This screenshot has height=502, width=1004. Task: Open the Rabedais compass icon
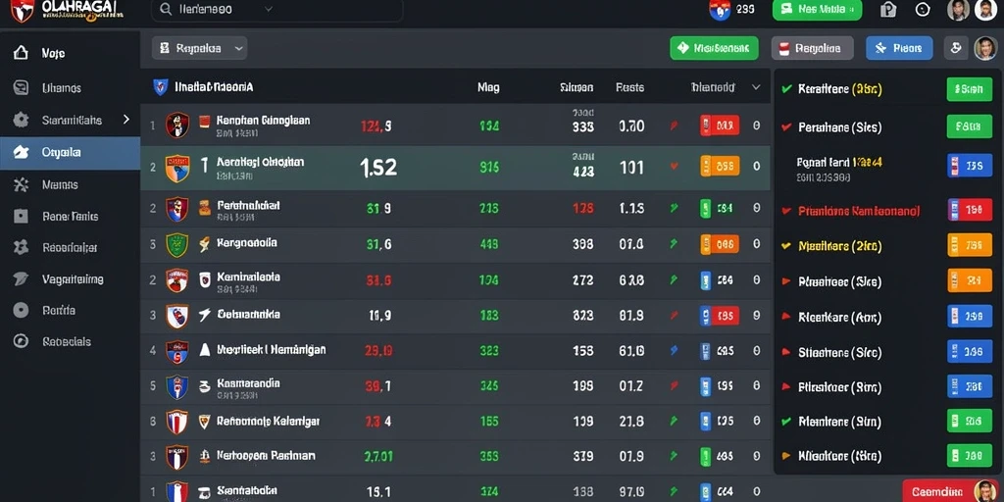[x=21, y=341]
